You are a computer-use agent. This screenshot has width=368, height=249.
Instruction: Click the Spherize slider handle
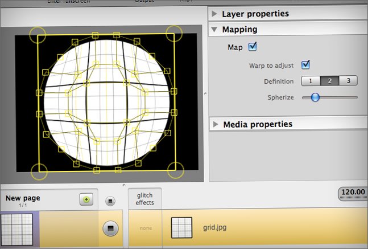(x=315, y=97)
